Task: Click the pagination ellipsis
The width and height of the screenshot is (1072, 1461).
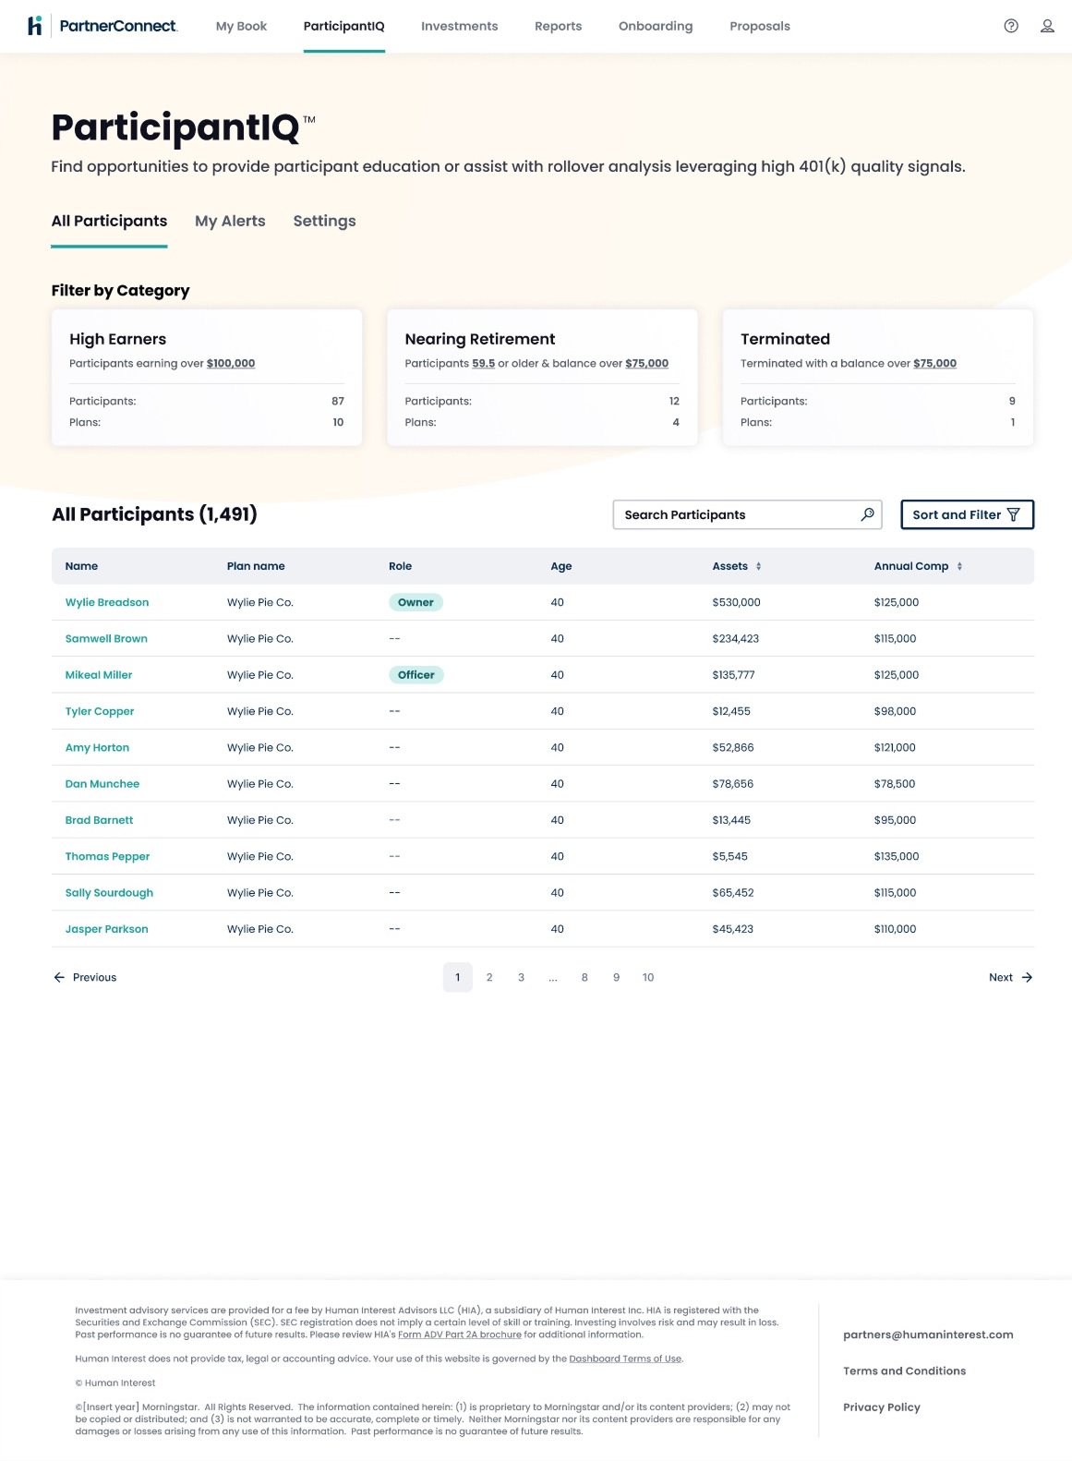Action: tap(553, 977)
